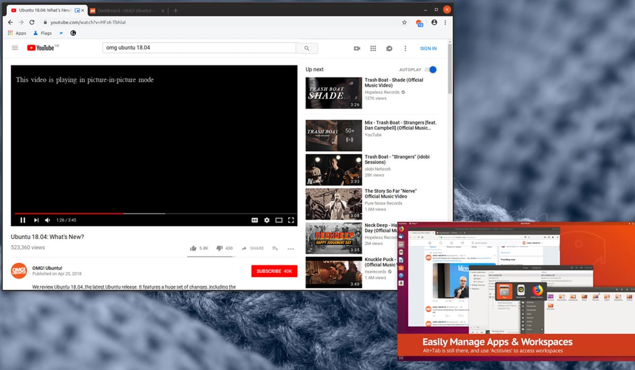
Task: Enter fullscreen mode in the player
Action: 292,220
